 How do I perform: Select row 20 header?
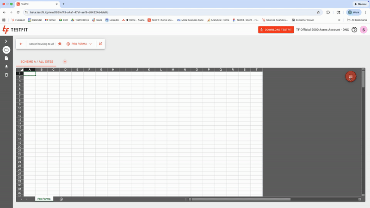20,147
